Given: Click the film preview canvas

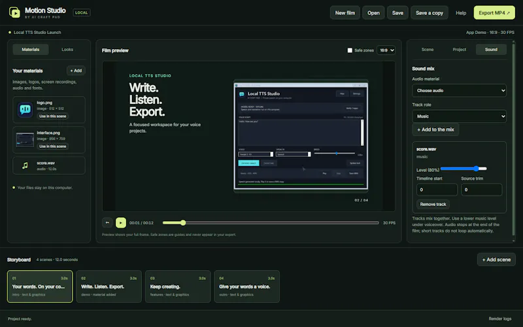Looking at the screenshot, I should [x=249, y=136].
